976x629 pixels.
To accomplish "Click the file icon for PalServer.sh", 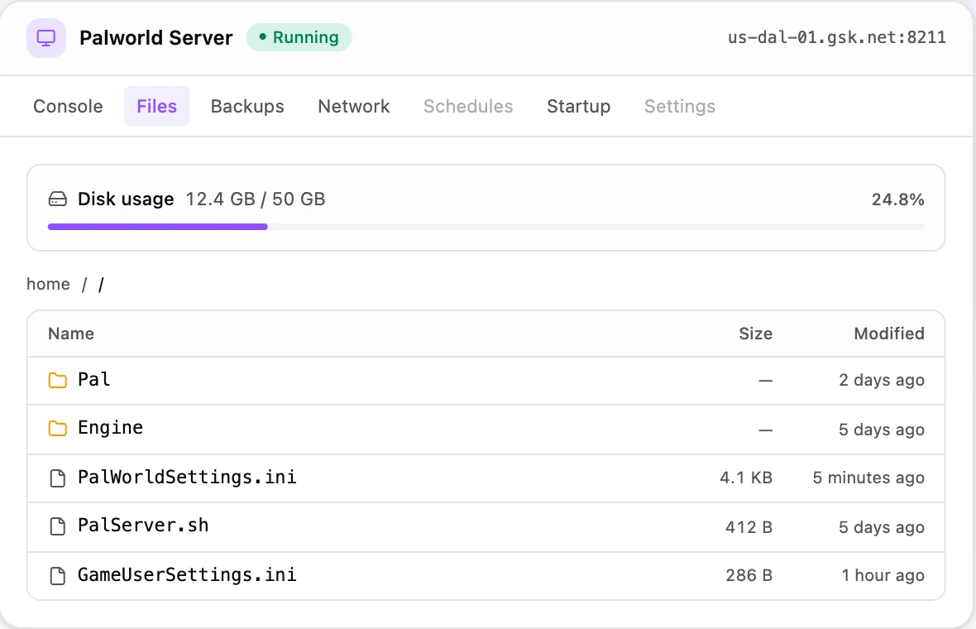I will click(x=57, y=526).
